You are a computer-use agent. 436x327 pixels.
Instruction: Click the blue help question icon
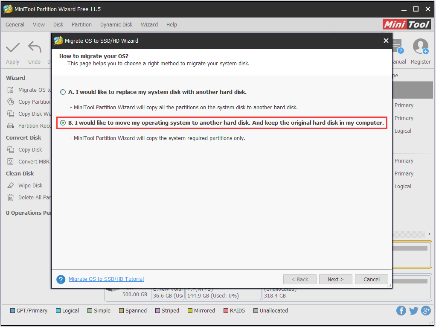(x=61, y=280)
